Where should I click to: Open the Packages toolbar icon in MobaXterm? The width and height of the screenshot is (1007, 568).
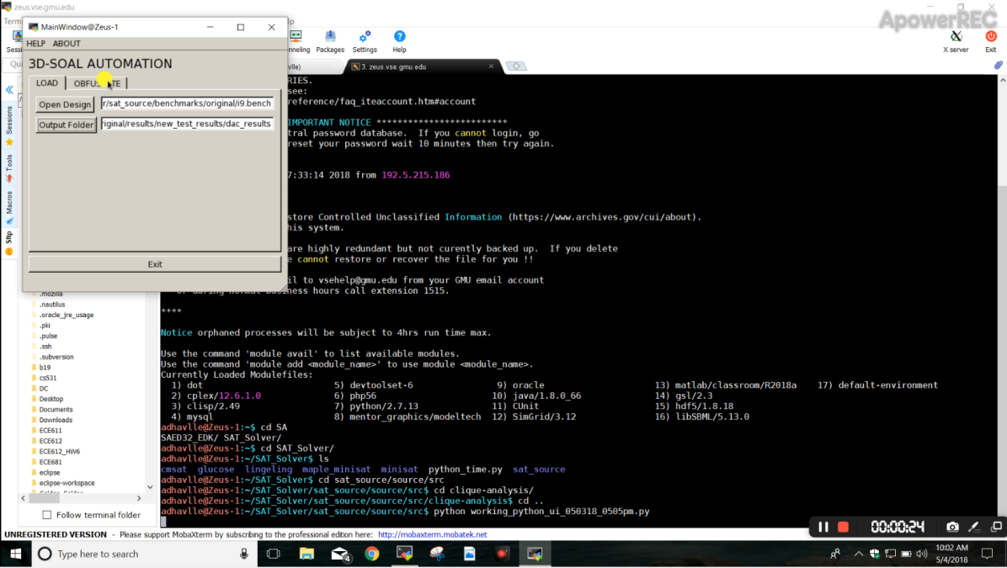tap(330, 41)
